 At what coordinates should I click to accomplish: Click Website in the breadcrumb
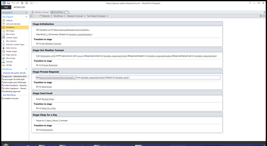tap(46, 16)
